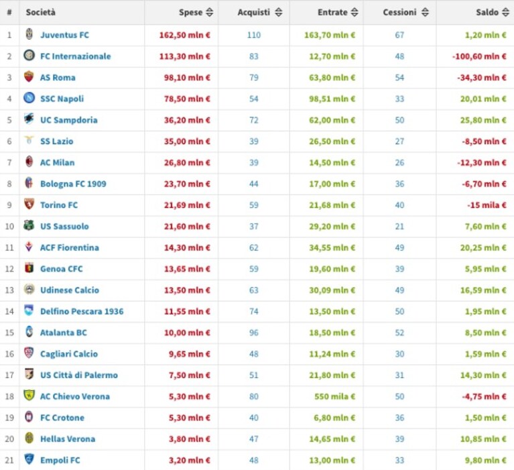
Task: Click the Empoli FC club crest
Action: (x=29, y=459)
